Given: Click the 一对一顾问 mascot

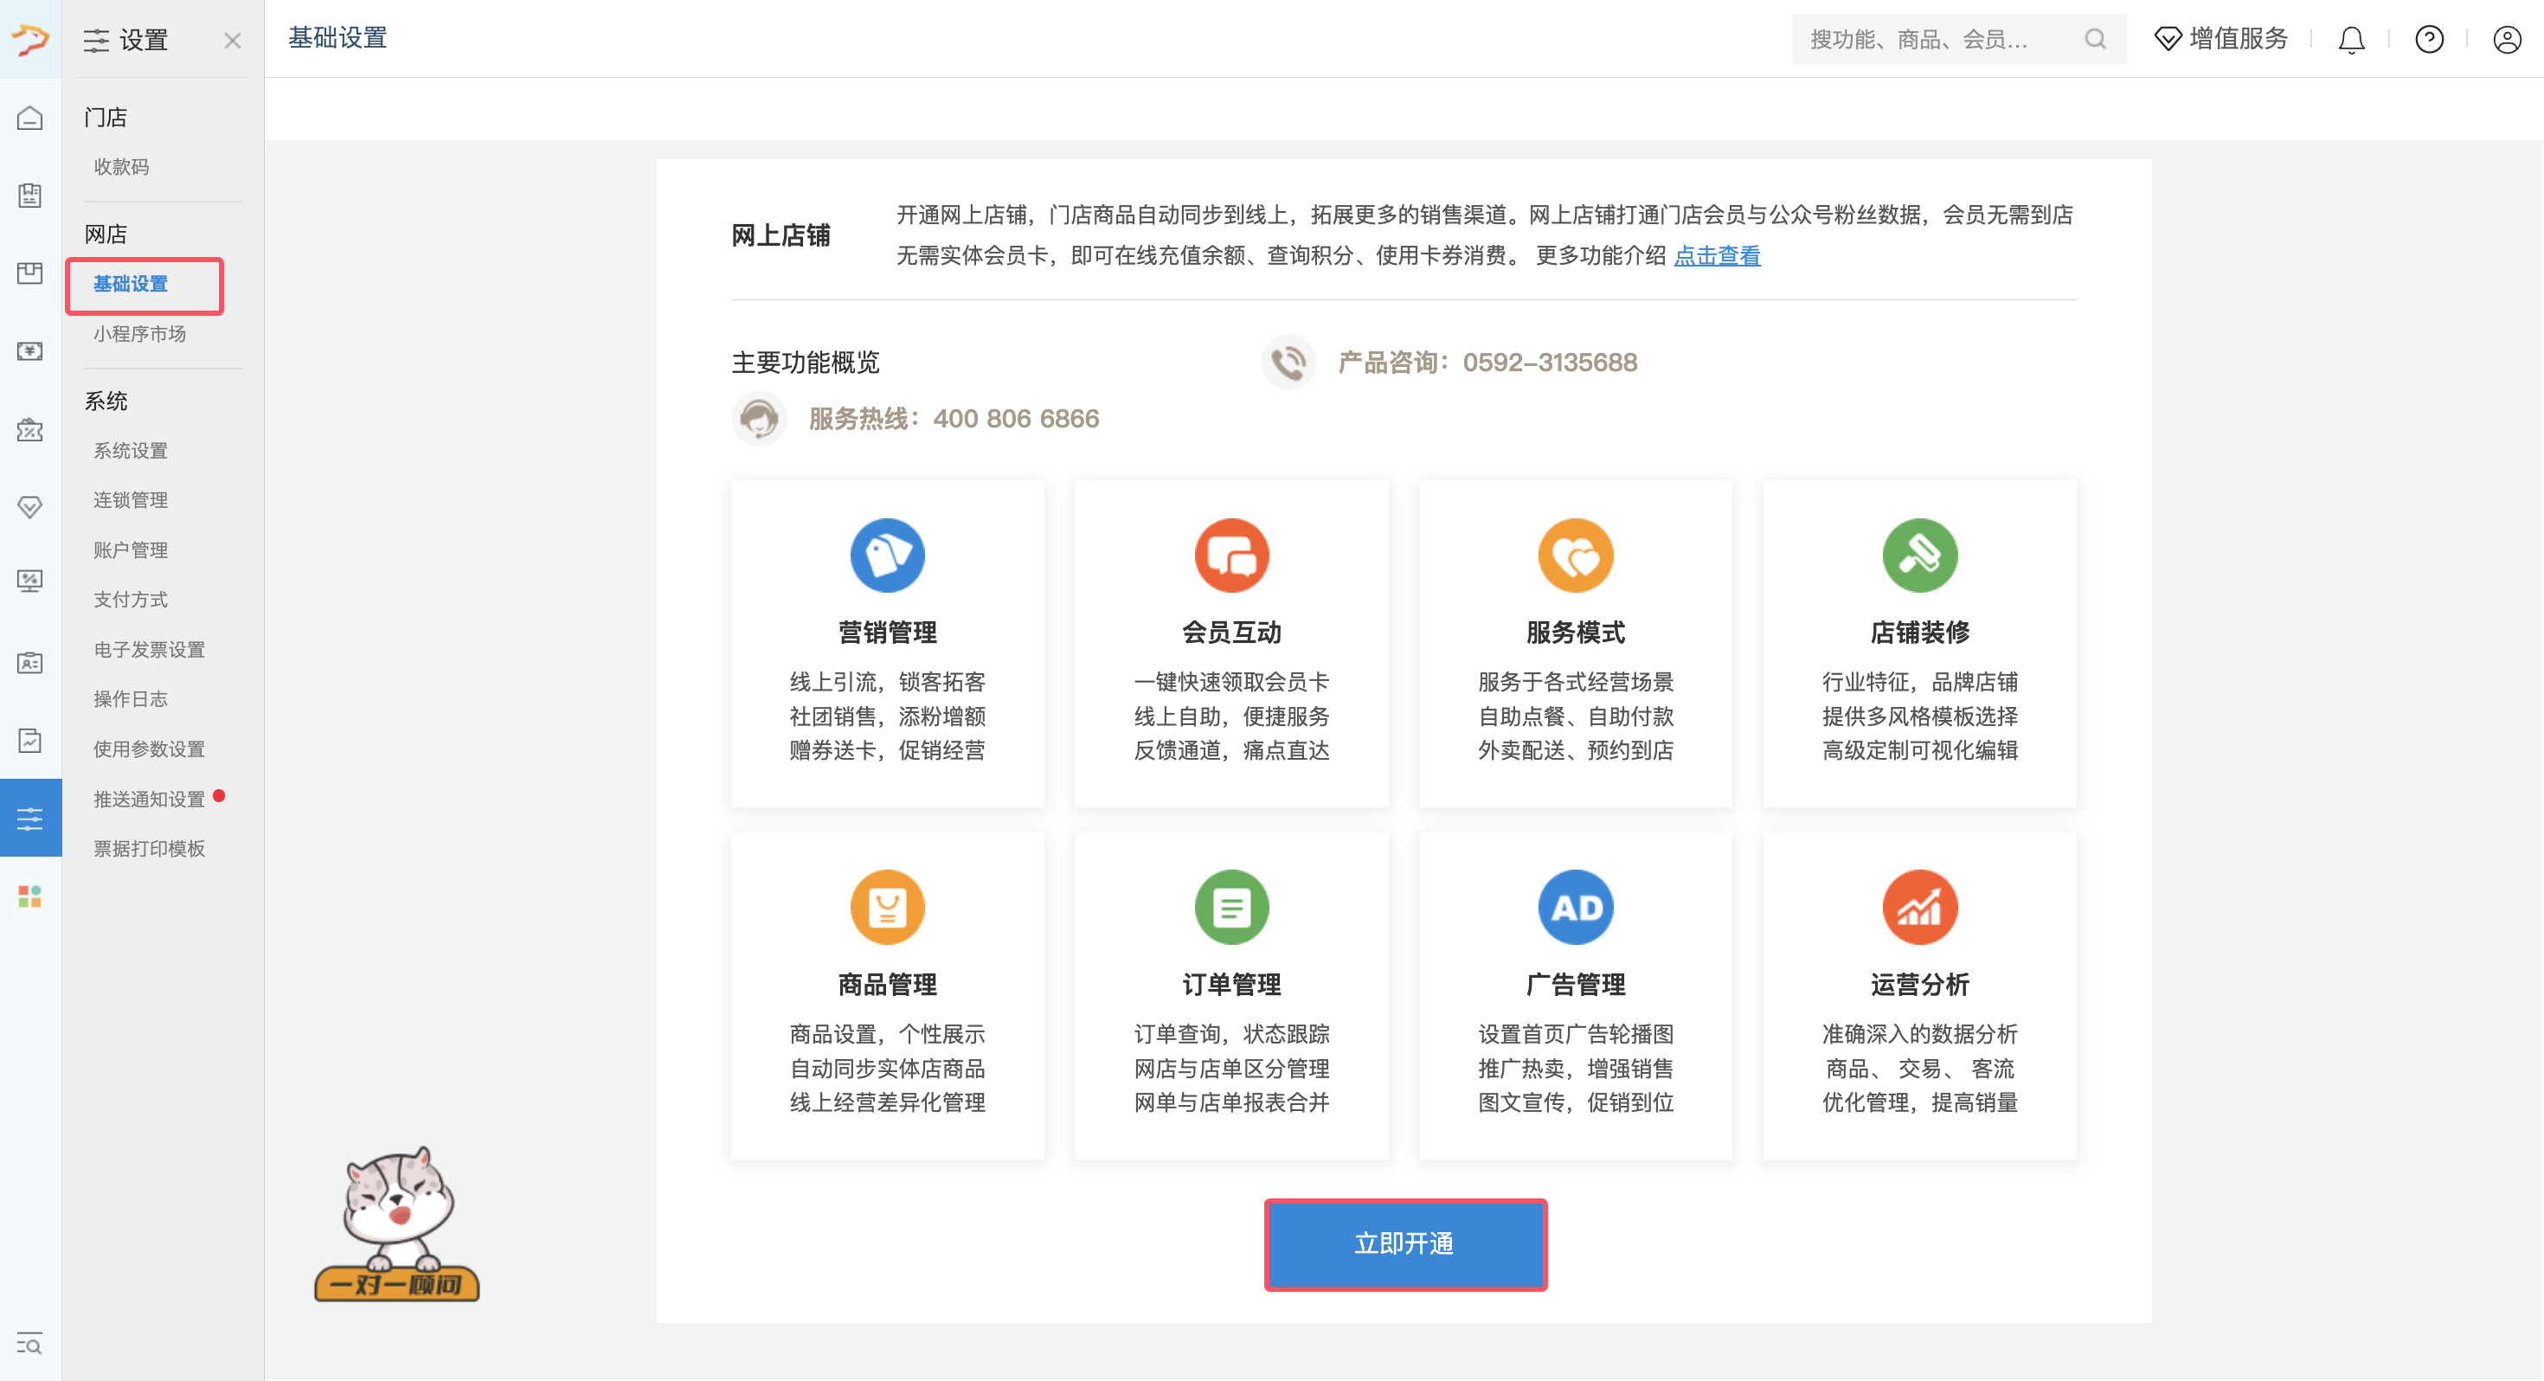Looking at the screenshot, I should click(x=397, y=1224).
